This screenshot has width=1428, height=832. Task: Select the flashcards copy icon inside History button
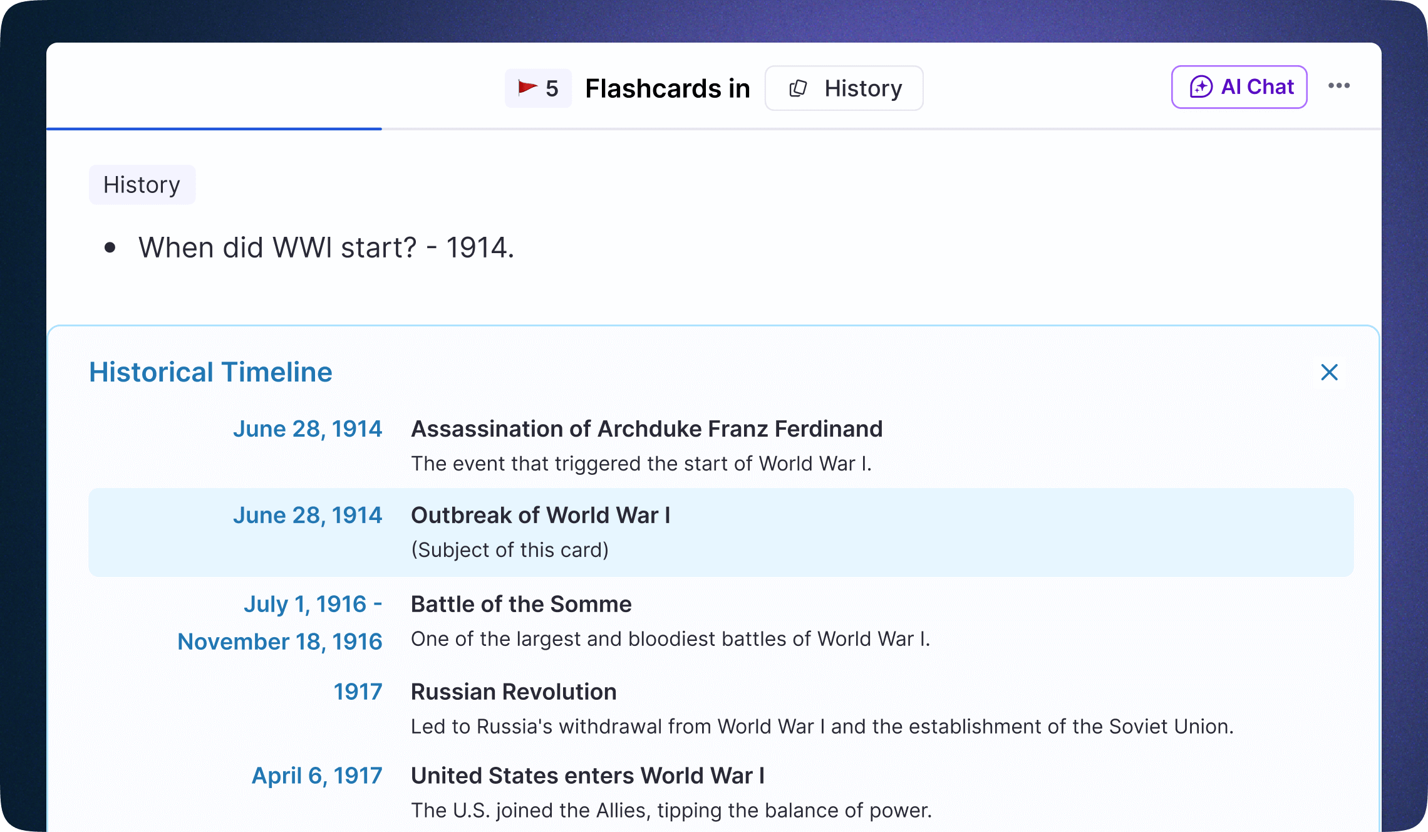[799, 88]
